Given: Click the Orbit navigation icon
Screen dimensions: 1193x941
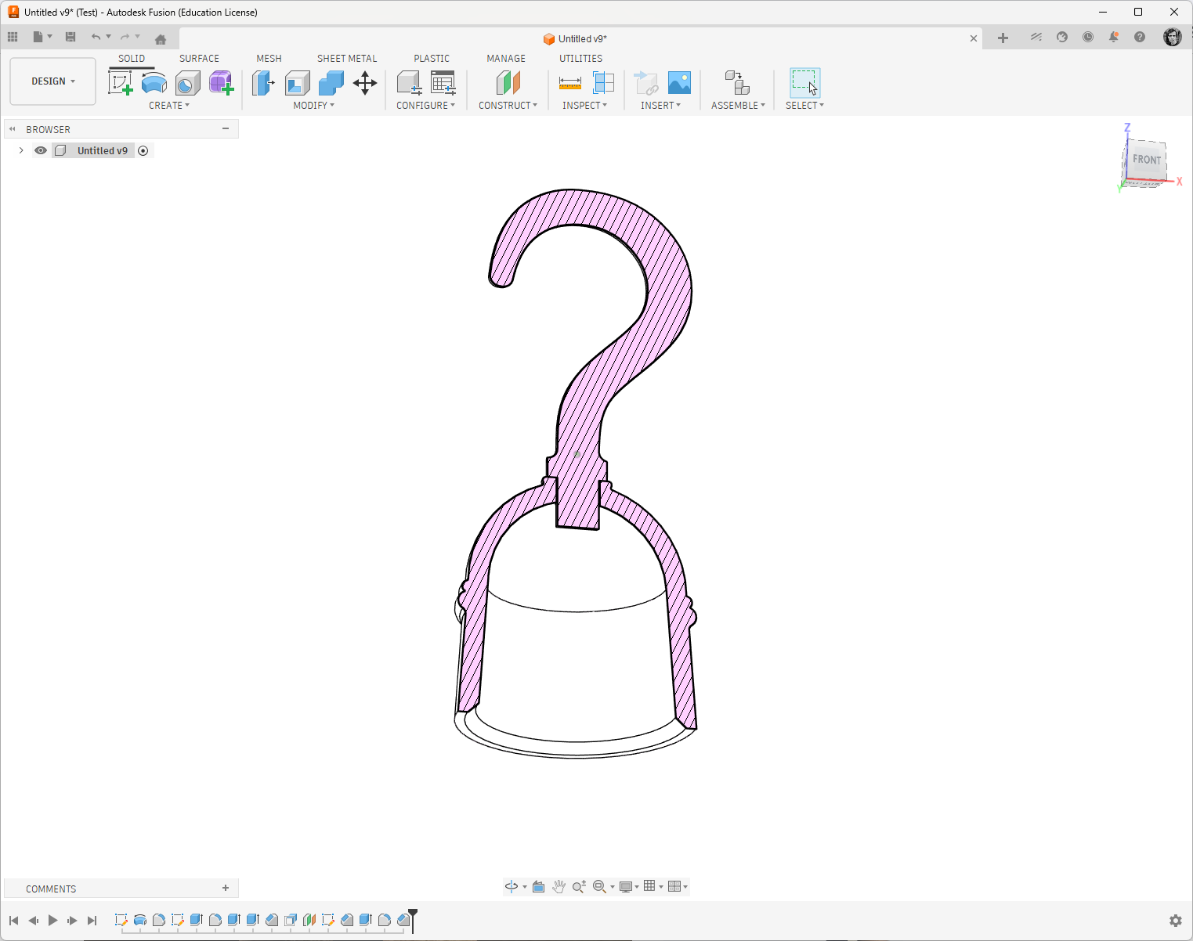Looking at the screenshot, I should click(512, 886).
